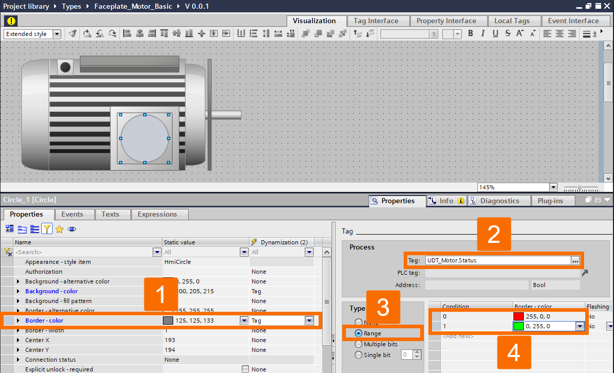Choose the Single bit option

(358, 354)
